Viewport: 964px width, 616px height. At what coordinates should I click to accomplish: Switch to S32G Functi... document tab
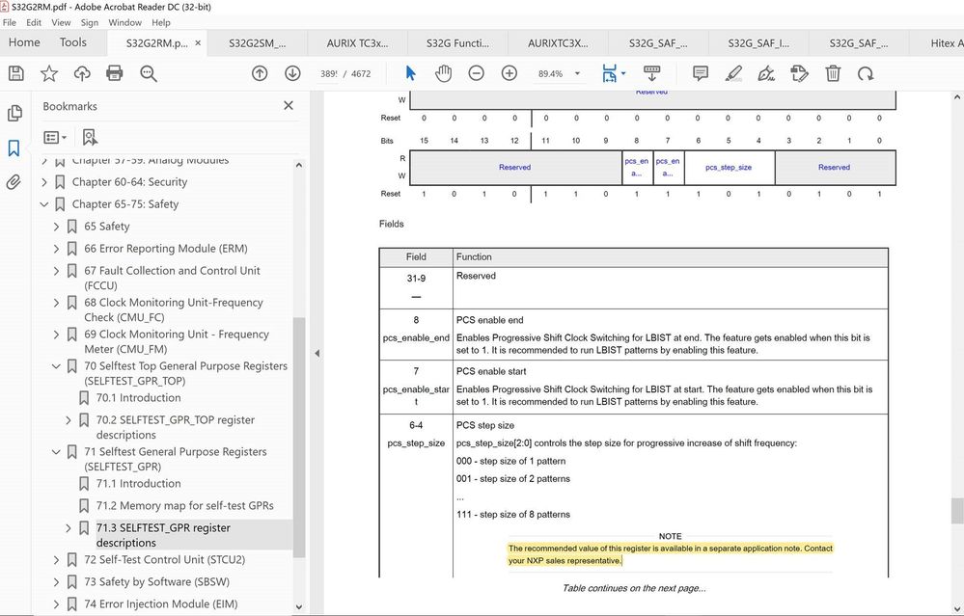(x=458, y=43)
